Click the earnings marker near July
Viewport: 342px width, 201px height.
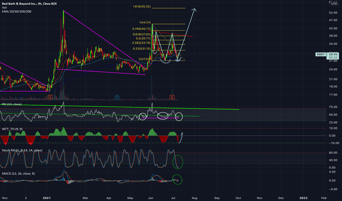pyautogui.click(x=172, y=97)
